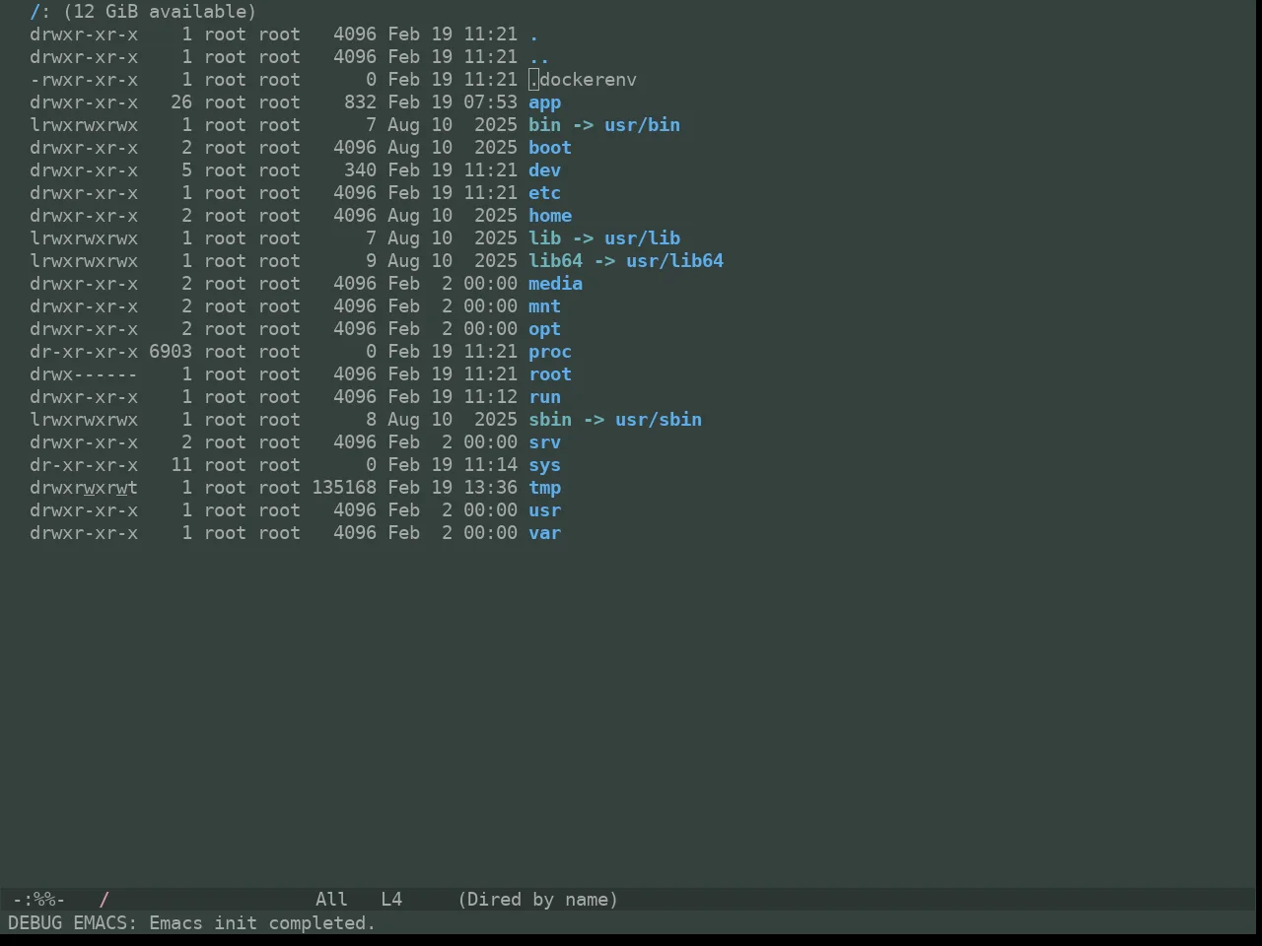
Task: Click the -rwxr-xr-x permissions of .dockerenv
Action: tap(84, 80)
